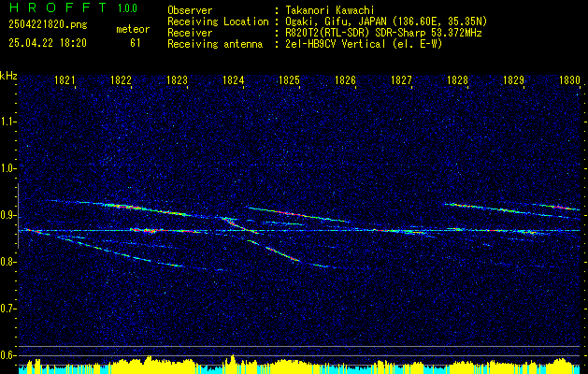The image size is (588, 374).
Task: Select the version number 1.0.0
Action: (127, 8)
